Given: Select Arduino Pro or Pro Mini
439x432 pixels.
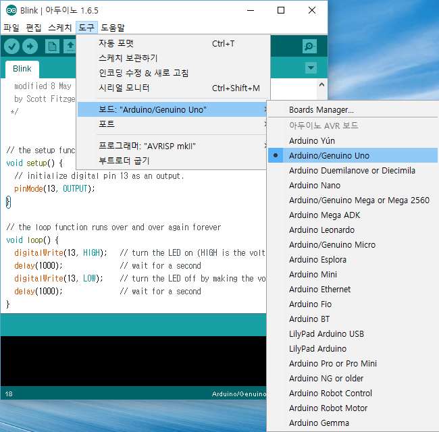Looking at the screenshot, I should (x=353, y=363).
